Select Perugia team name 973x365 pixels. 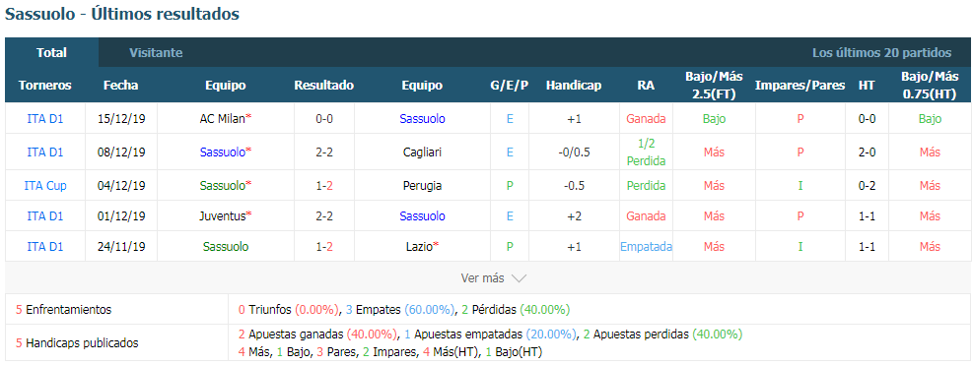(x=422, y=185)
